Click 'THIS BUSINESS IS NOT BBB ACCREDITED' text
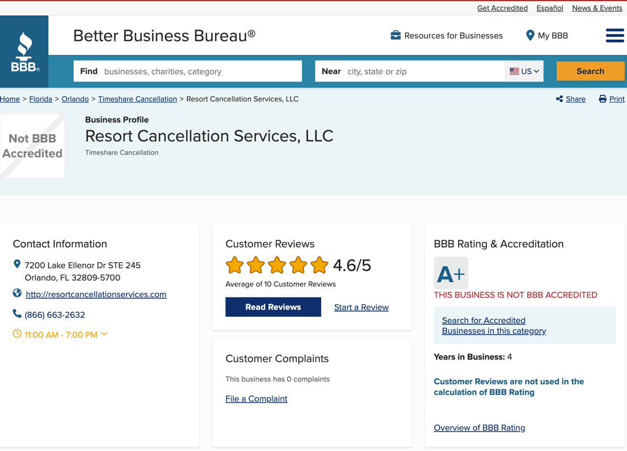 (x=515, y=295)
